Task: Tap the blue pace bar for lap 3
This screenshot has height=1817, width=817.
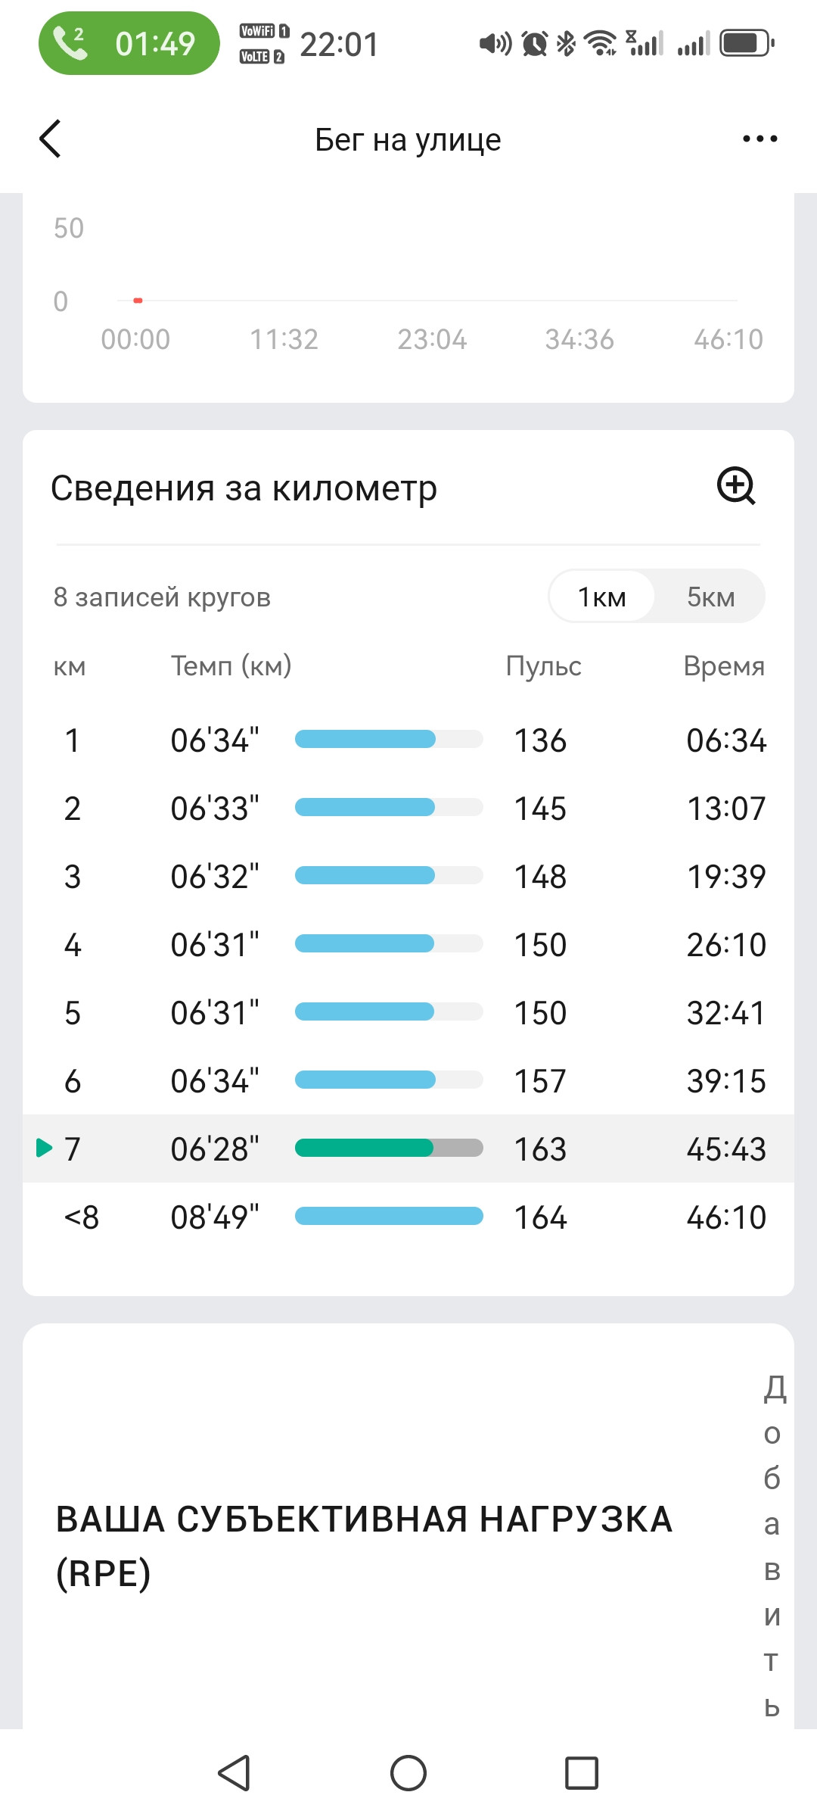Action: [x=365, y=875]
